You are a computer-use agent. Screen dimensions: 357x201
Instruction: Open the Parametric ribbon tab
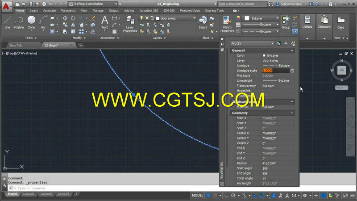(68, 10)
